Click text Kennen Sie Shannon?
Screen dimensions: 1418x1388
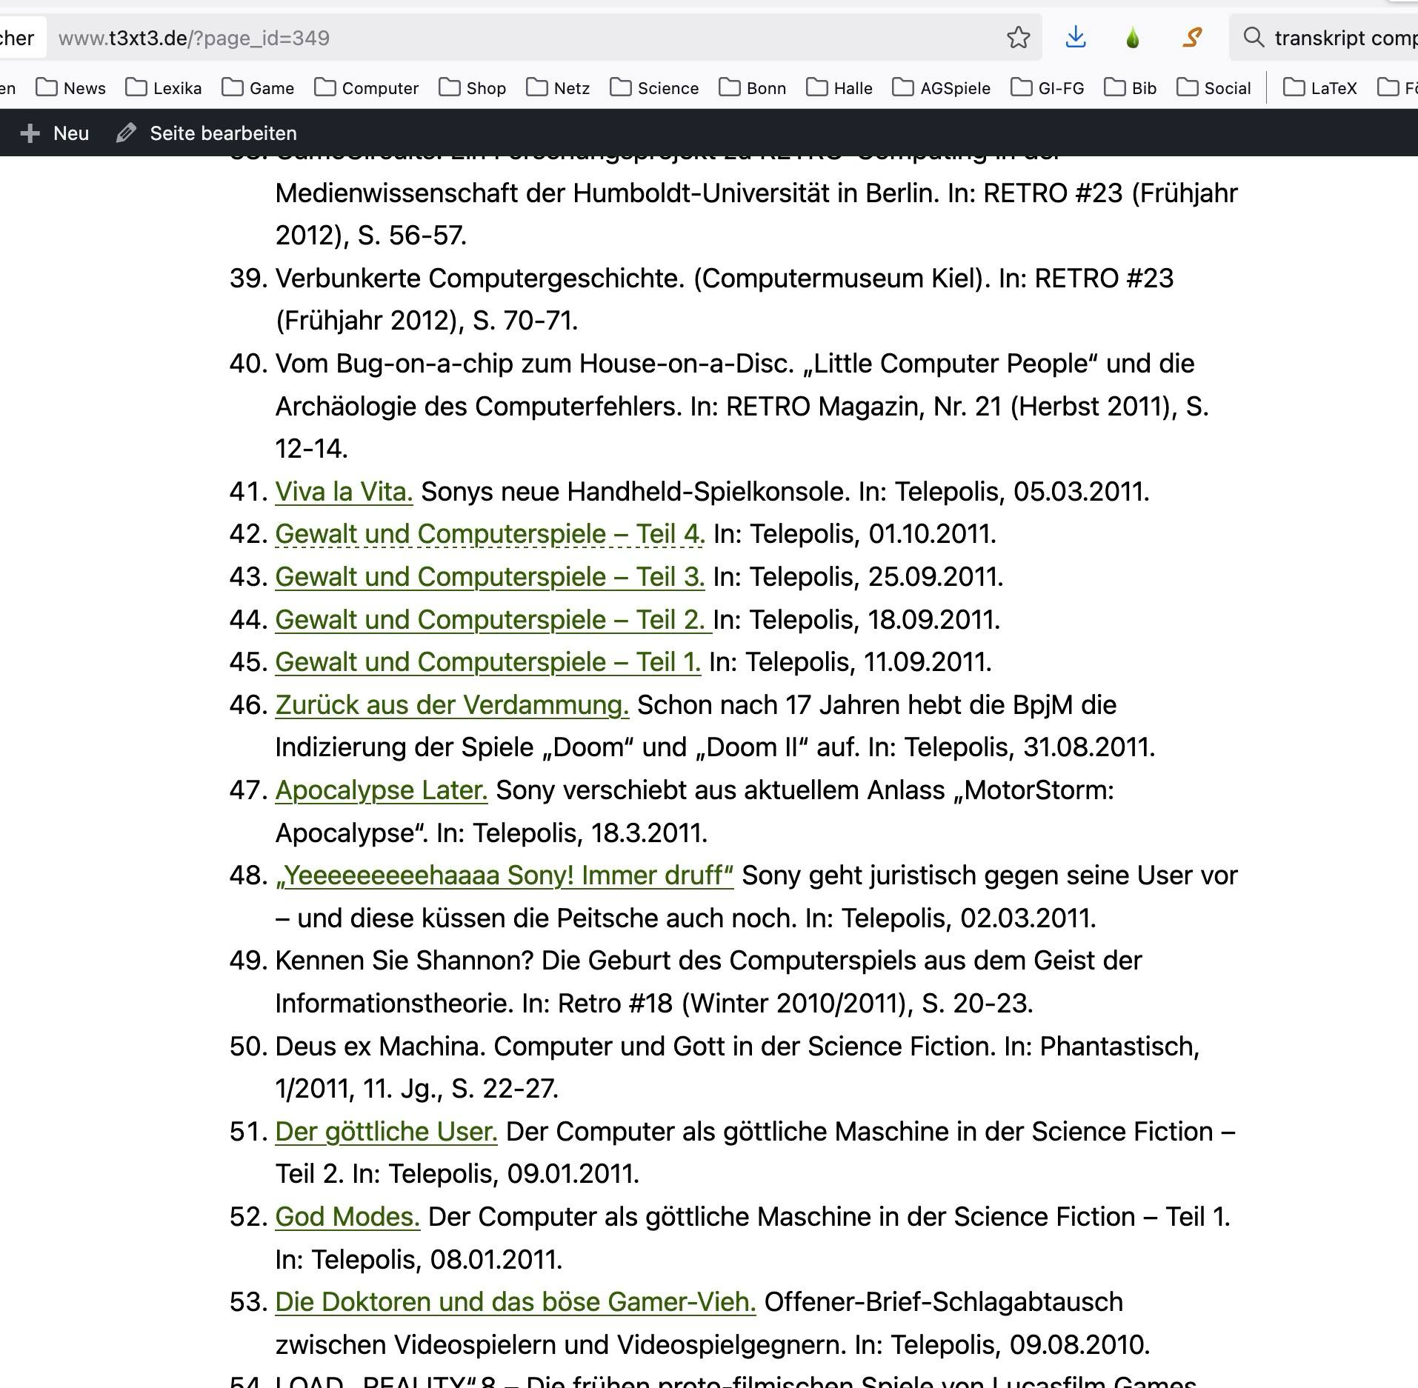point(405,961)
